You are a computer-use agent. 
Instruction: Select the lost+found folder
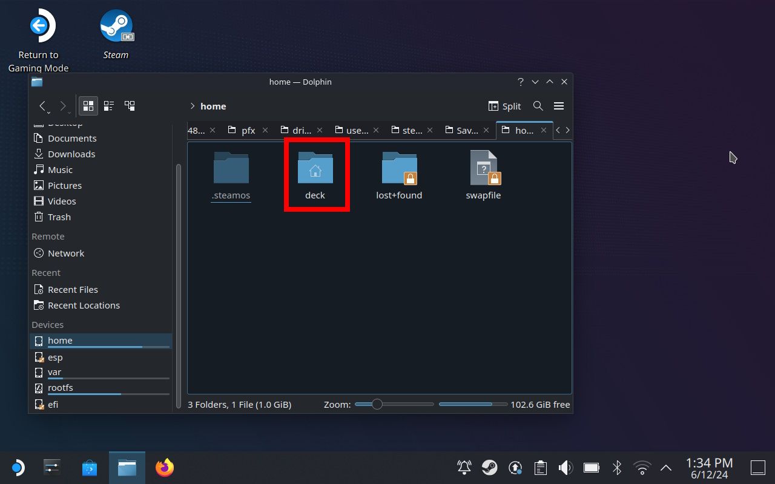(x=399, y=174)
